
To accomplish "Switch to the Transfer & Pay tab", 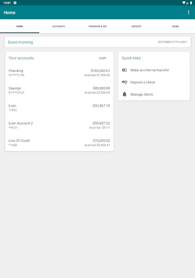I will coord(97,26).
